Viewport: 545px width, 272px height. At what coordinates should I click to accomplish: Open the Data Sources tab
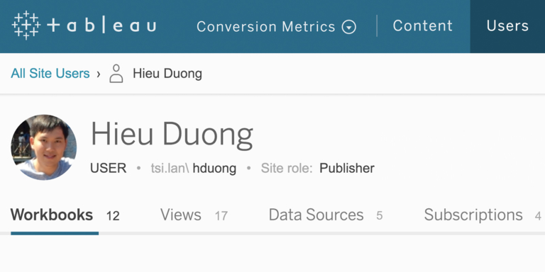tap(316, 215)
